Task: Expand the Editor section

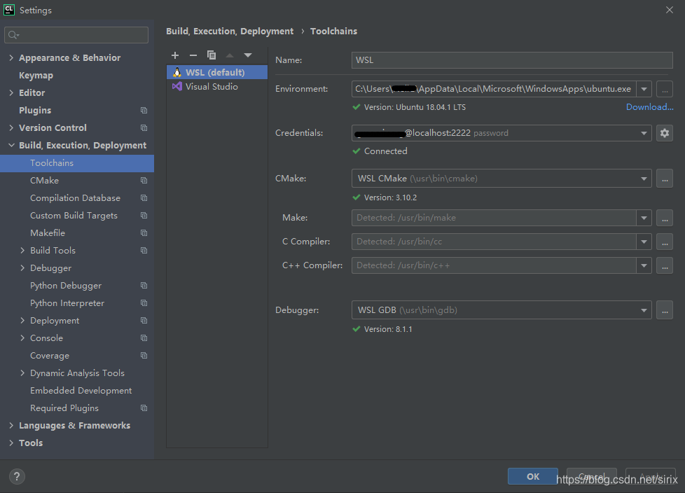Action: [x=11, y=92]
